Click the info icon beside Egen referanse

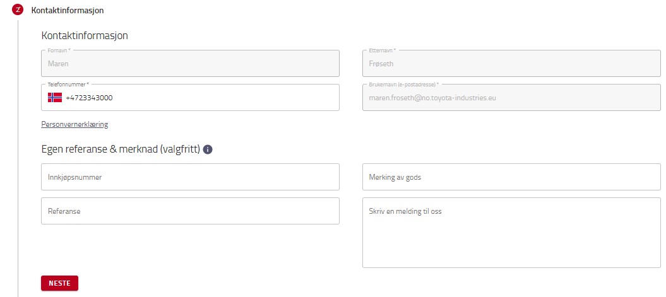click(x=208, y=150)
